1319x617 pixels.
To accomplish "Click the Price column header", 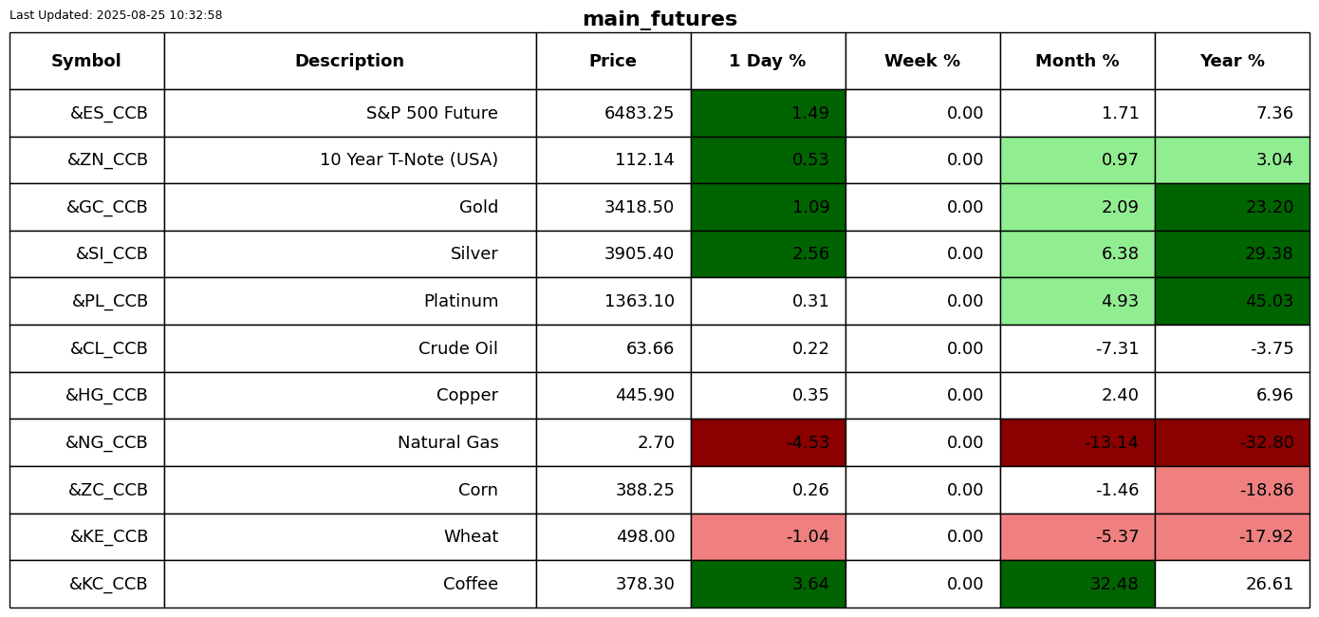I will click(613, 62).
